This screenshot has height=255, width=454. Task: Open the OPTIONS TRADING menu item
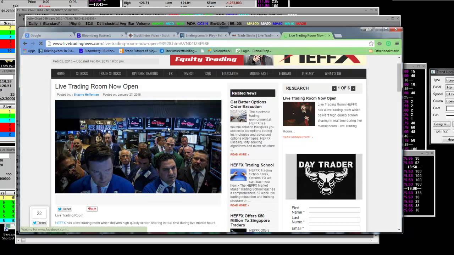(145, 74)
